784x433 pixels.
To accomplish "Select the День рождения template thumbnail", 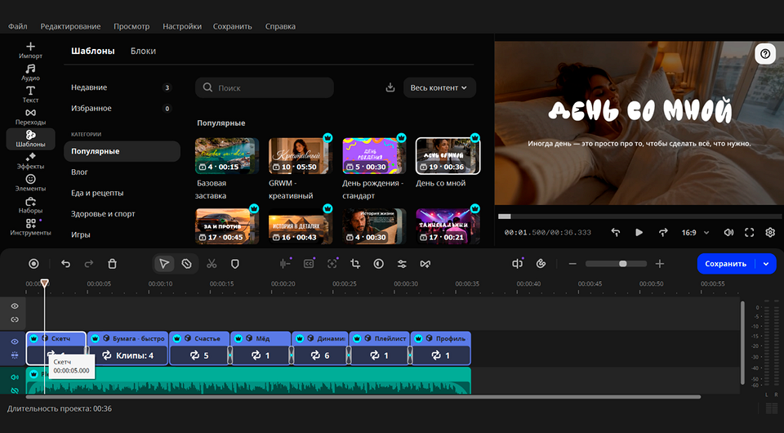I will coord(375,156).
